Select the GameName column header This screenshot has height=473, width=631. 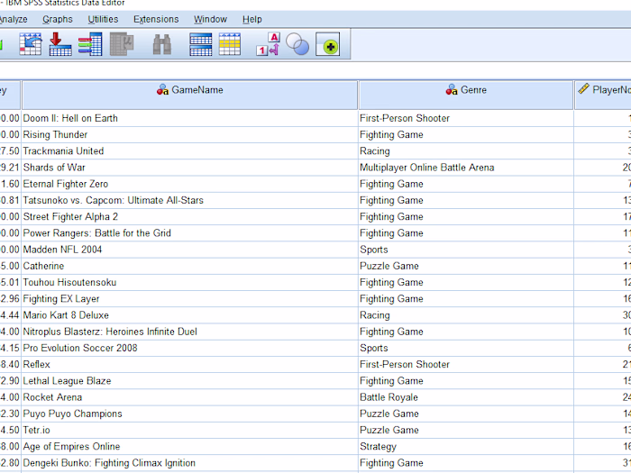(189, 95)
